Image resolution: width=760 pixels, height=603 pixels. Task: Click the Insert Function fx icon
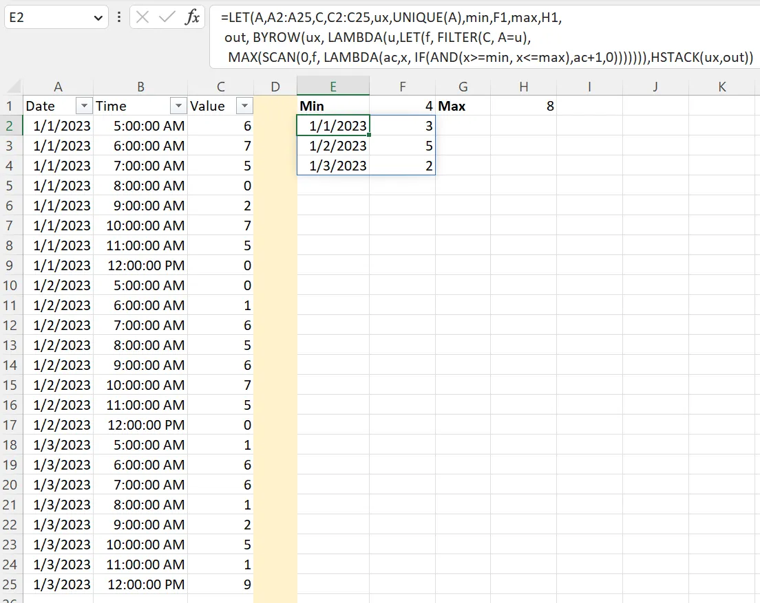[x=193, y=17]
